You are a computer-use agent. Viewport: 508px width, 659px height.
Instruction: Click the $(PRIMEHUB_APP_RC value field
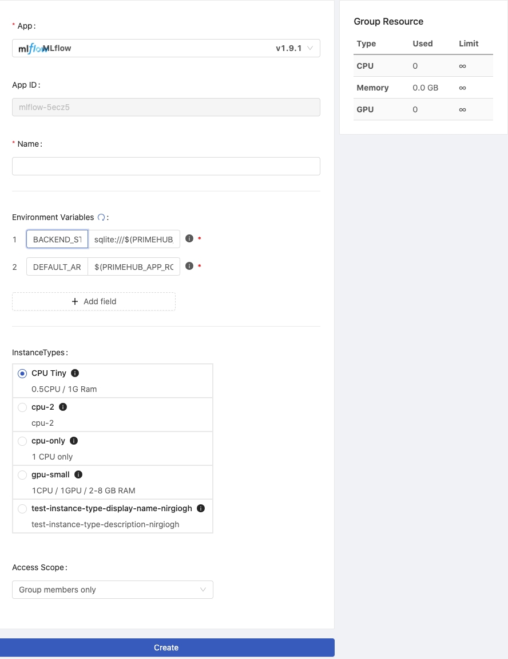134,267
